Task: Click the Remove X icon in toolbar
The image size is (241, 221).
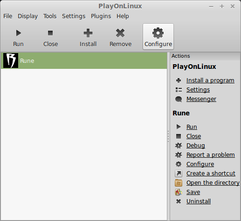Action: click(x=120, y=33)
